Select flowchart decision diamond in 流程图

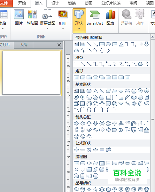[x=89, y=163]
